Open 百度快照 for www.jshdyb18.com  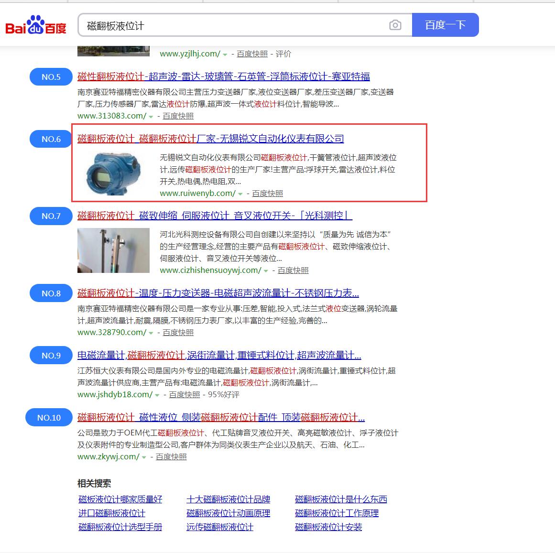click(185, 394)
